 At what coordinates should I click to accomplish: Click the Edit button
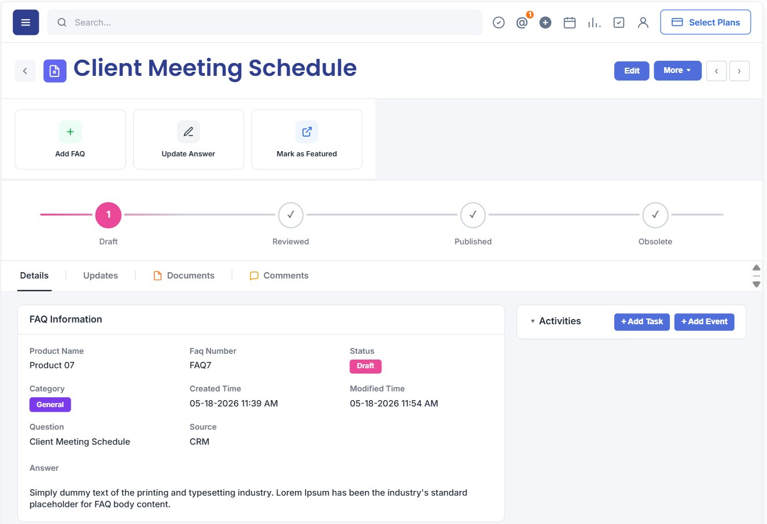(x=632, y=71)
